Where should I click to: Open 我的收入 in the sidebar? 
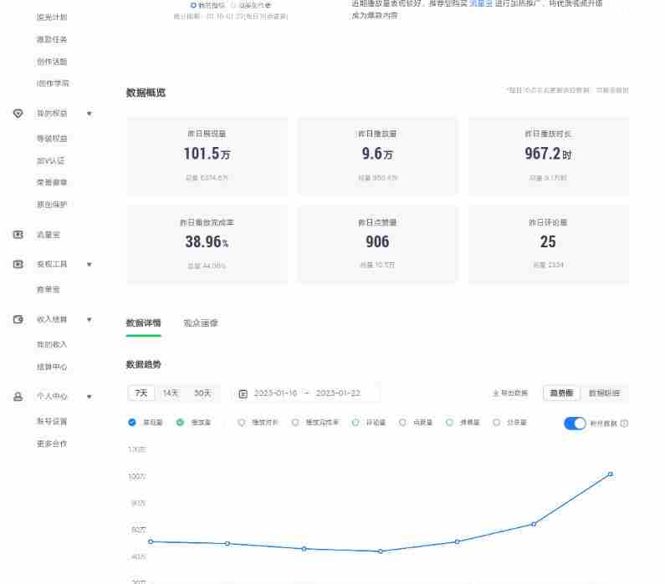52,344
